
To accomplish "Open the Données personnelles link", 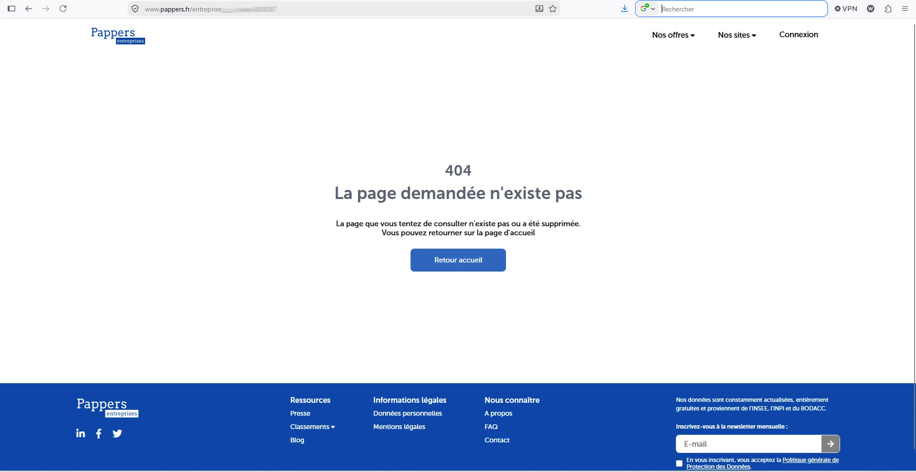I will coord(408,413).
